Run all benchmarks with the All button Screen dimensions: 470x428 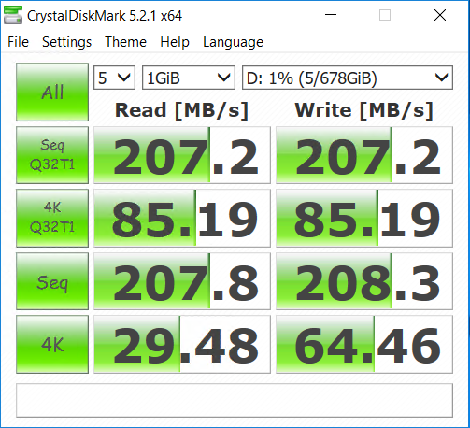coord(52,93)
